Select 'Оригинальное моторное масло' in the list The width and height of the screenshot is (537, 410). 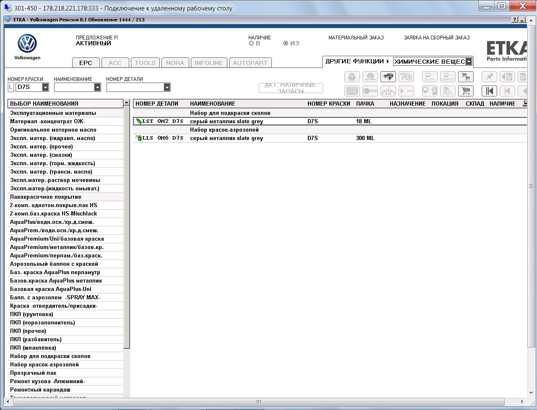[66, 130]
